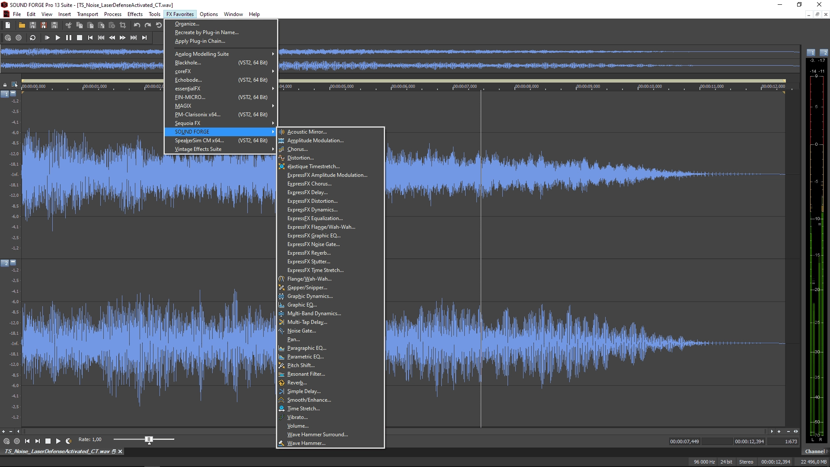This screenshot has height=467, width=830.
Task: Click Play in the bottom window transport
Action: (58, 441)
